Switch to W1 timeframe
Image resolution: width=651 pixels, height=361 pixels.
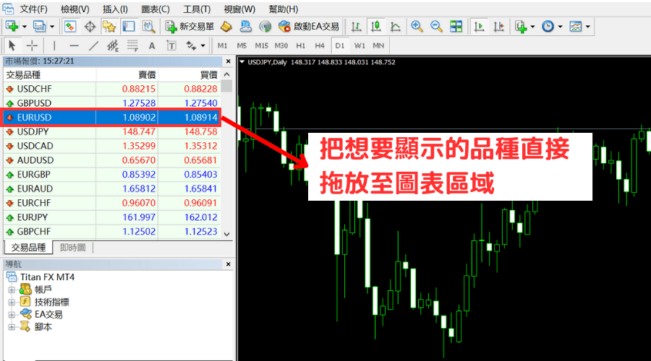tap(359, 45)
